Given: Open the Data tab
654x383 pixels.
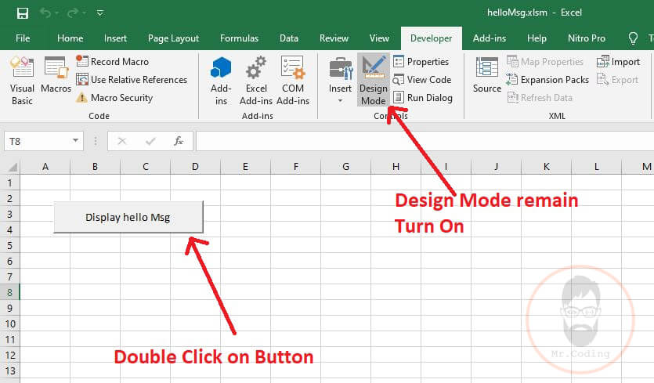Looking at the screenshot, I should [x=289, y=38].
